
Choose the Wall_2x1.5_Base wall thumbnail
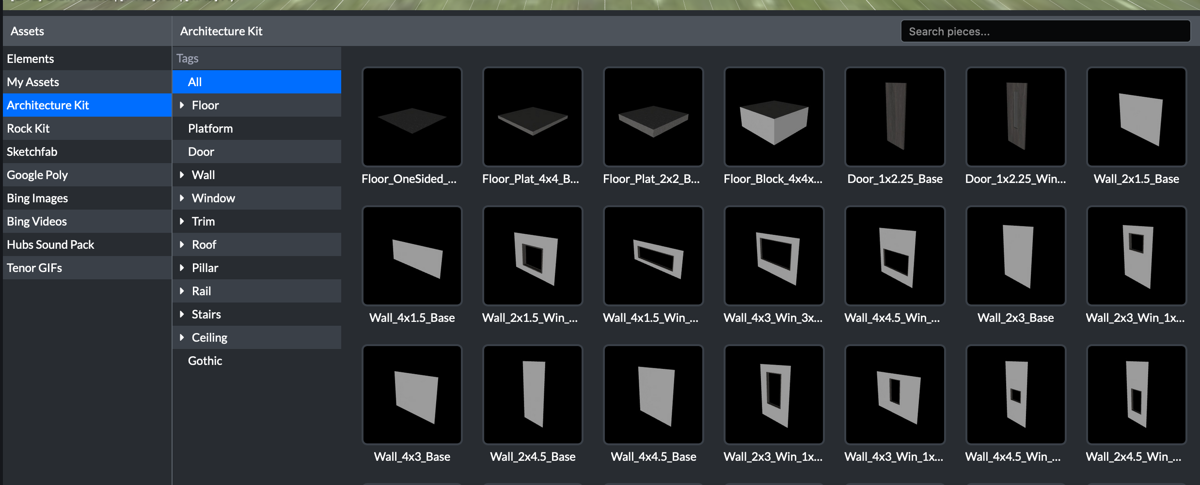point(1136,117)
